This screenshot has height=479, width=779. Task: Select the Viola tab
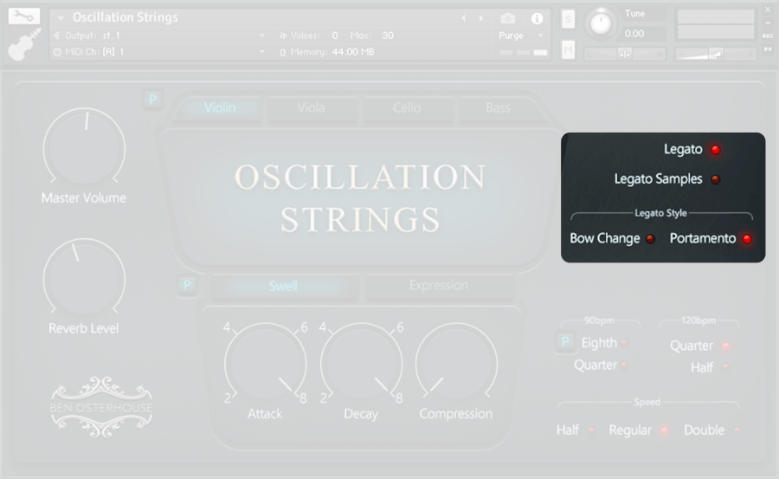tap(311, 108)
